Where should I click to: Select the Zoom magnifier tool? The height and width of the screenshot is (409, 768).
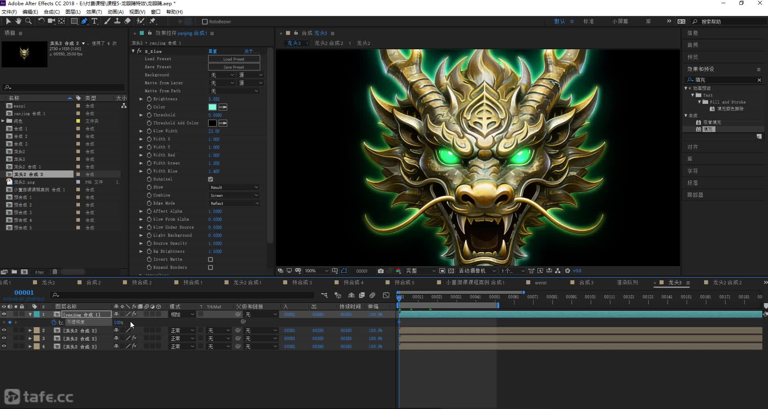[x=29, y=21]
